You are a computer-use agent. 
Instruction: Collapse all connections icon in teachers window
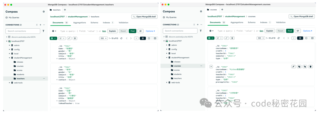pyautogui.click(x=37, y=25)
